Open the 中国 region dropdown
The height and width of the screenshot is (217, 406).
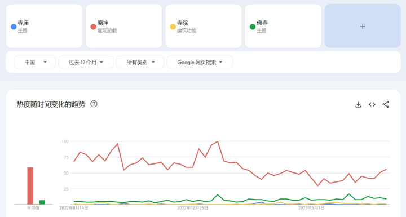(35, 62)
